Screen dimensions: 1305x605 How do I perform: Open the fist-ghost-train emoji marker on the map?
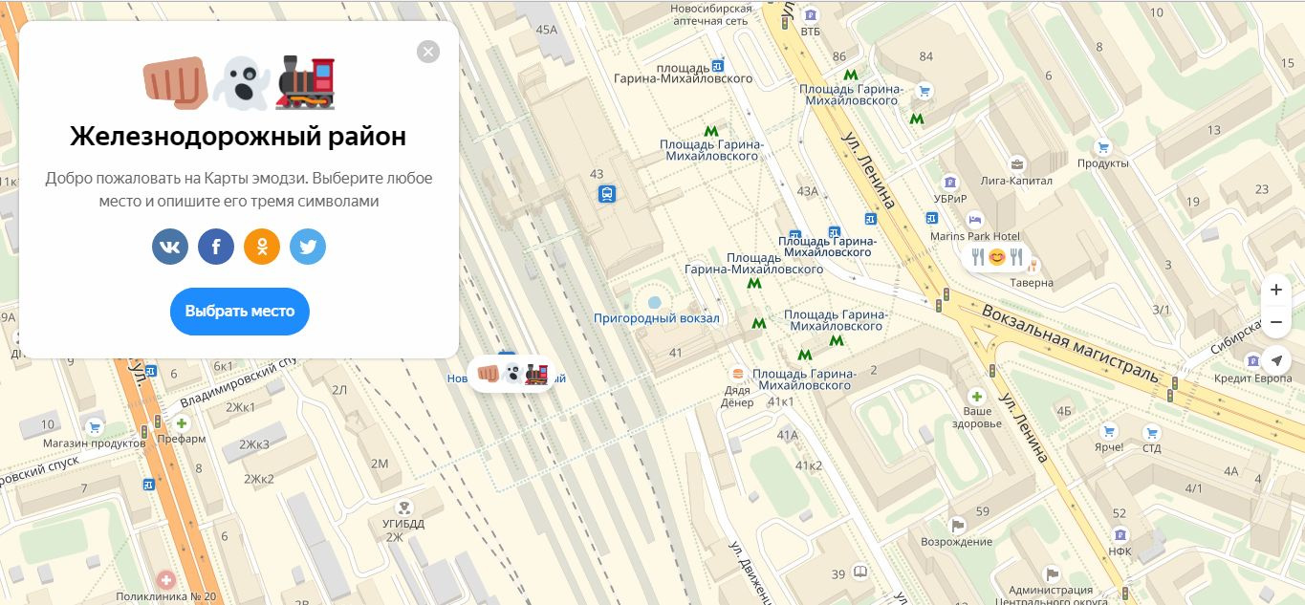click(511, 374)
